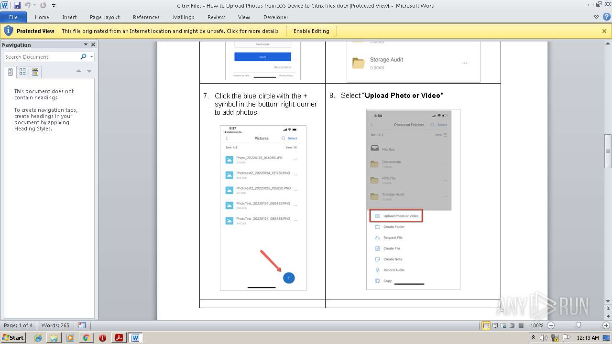Screen dimensions: 612x344
Task: Click the Zoom Out minus button
Action: pyautogui.click(x=550, y=325)
